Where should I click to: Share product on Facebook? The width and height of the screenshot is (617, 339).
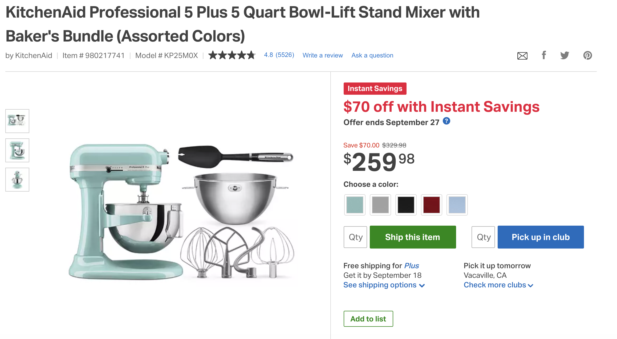point(544,55)
